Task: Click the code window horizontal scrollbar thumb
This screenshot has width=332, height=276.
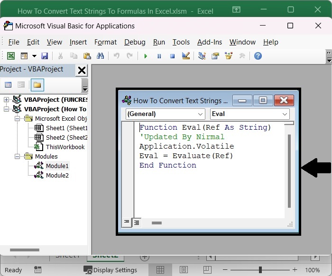Action: pos(157,223)
